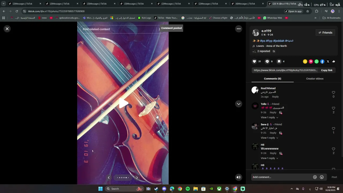Show the previous photo in carousel
This screenshot has height=193, width=343.
pyautogui.click(x=109, y=177)
